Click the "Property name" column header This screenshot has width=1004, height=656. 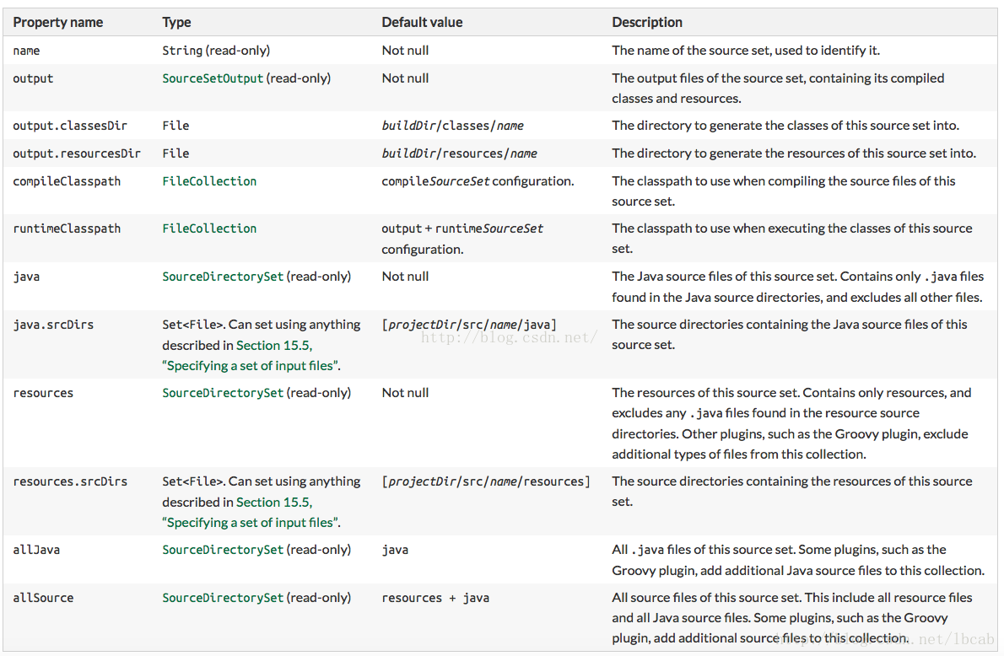(58, 23)
